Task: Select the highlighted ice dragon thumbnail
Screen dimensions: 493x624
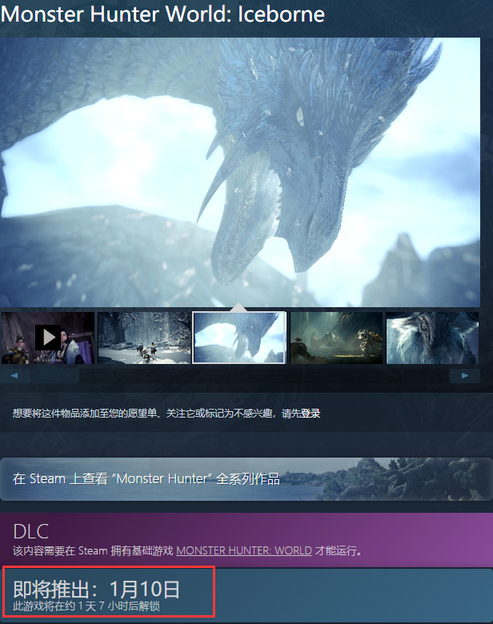Action: click(x=239, y=338)
